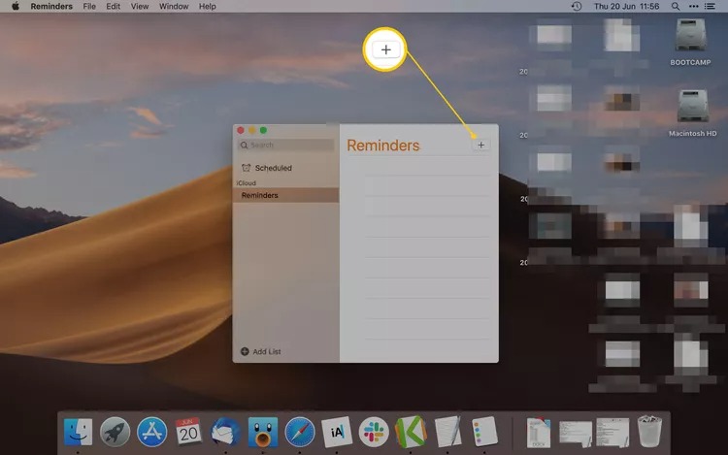Open iA Writer icon in Dock
The width and height of the screenshot is (728, 455).
tap(337, 432)
